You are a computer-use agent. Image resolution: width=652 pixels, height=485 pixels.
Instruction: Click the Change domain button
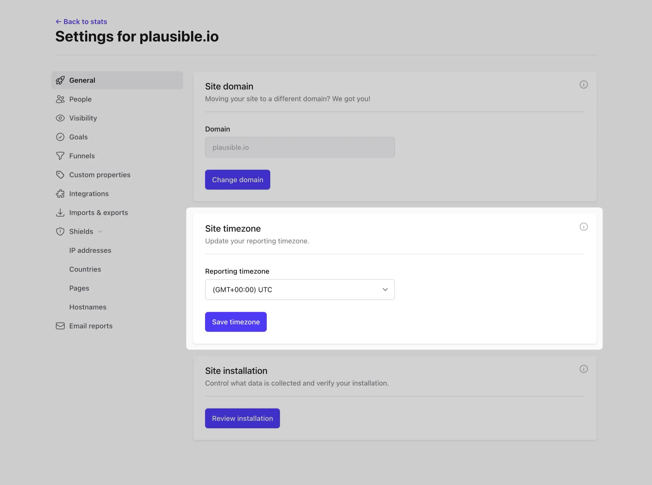pos(237,179)
